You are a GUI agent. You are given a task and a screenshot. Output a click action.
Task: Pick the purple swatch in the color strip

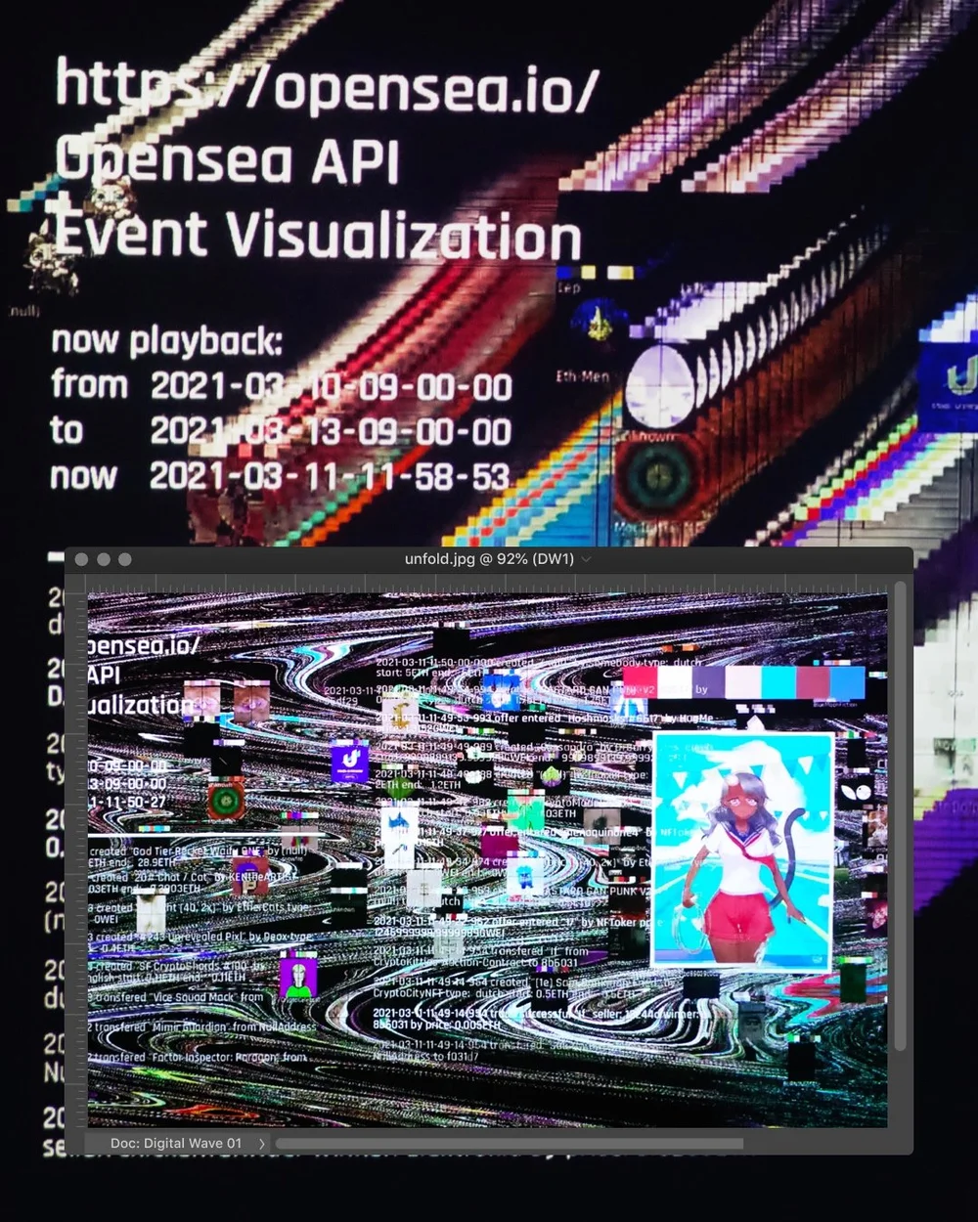[709, 681]
